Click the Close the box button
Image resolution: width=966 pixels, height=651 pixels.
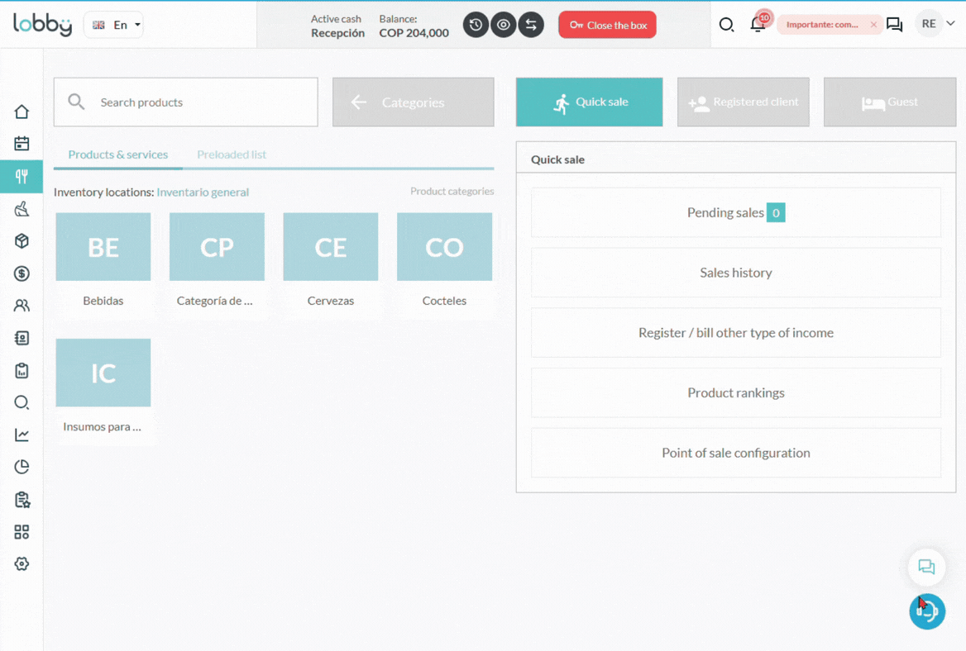[607, 25]
